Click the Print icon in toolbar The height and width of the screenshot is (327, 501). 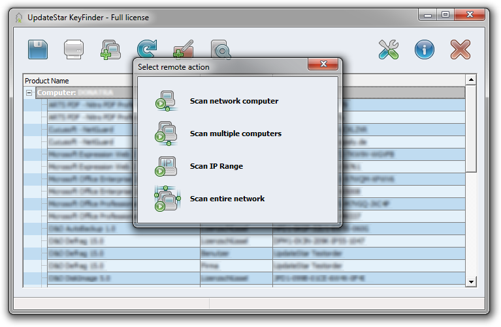[x=74, y=50]
